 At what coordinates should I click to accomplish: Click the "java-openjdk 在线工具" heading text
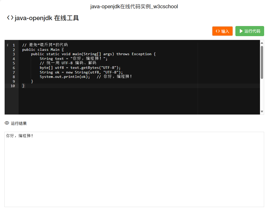click(47, 18)
